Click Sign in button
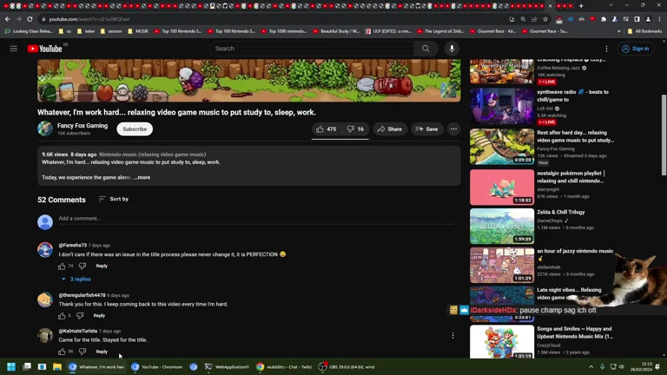Screen dimensions: 667x375 [x=636, y=49]
